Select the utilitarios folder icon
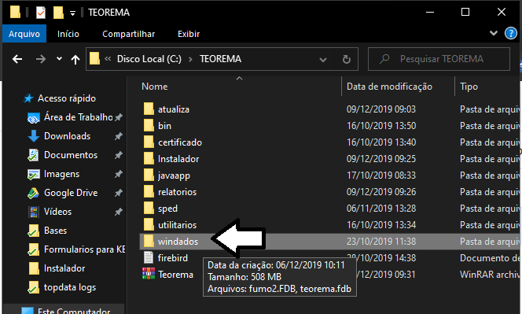 pos(149,225)
